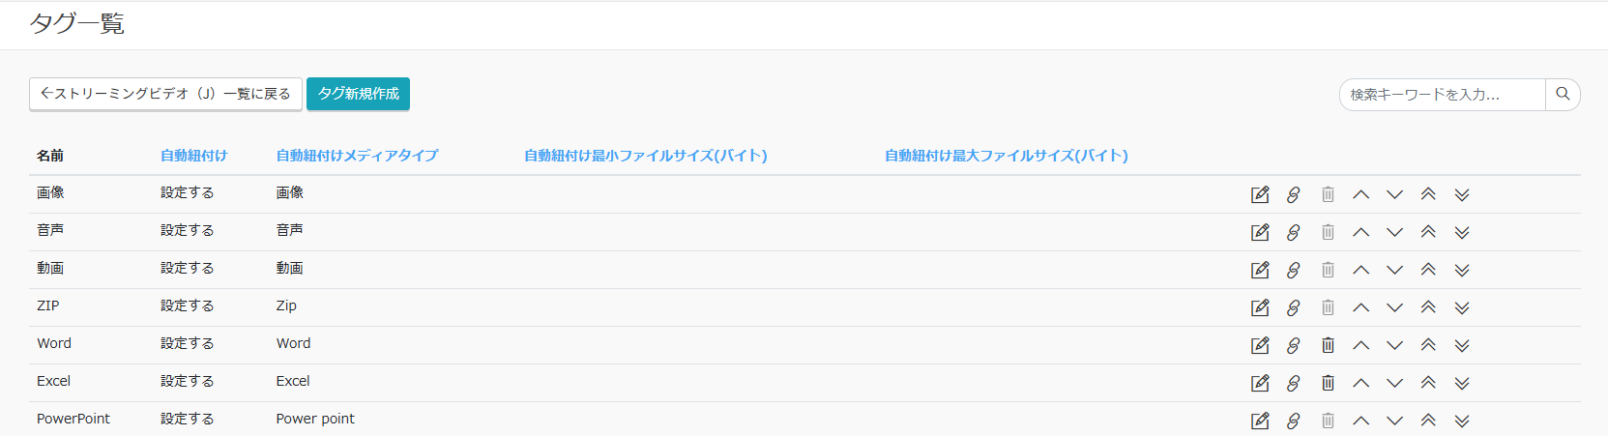Move PowerPoint tag to the top
The height and width of the screenshot is (436, 1608).
(1428, 421)
